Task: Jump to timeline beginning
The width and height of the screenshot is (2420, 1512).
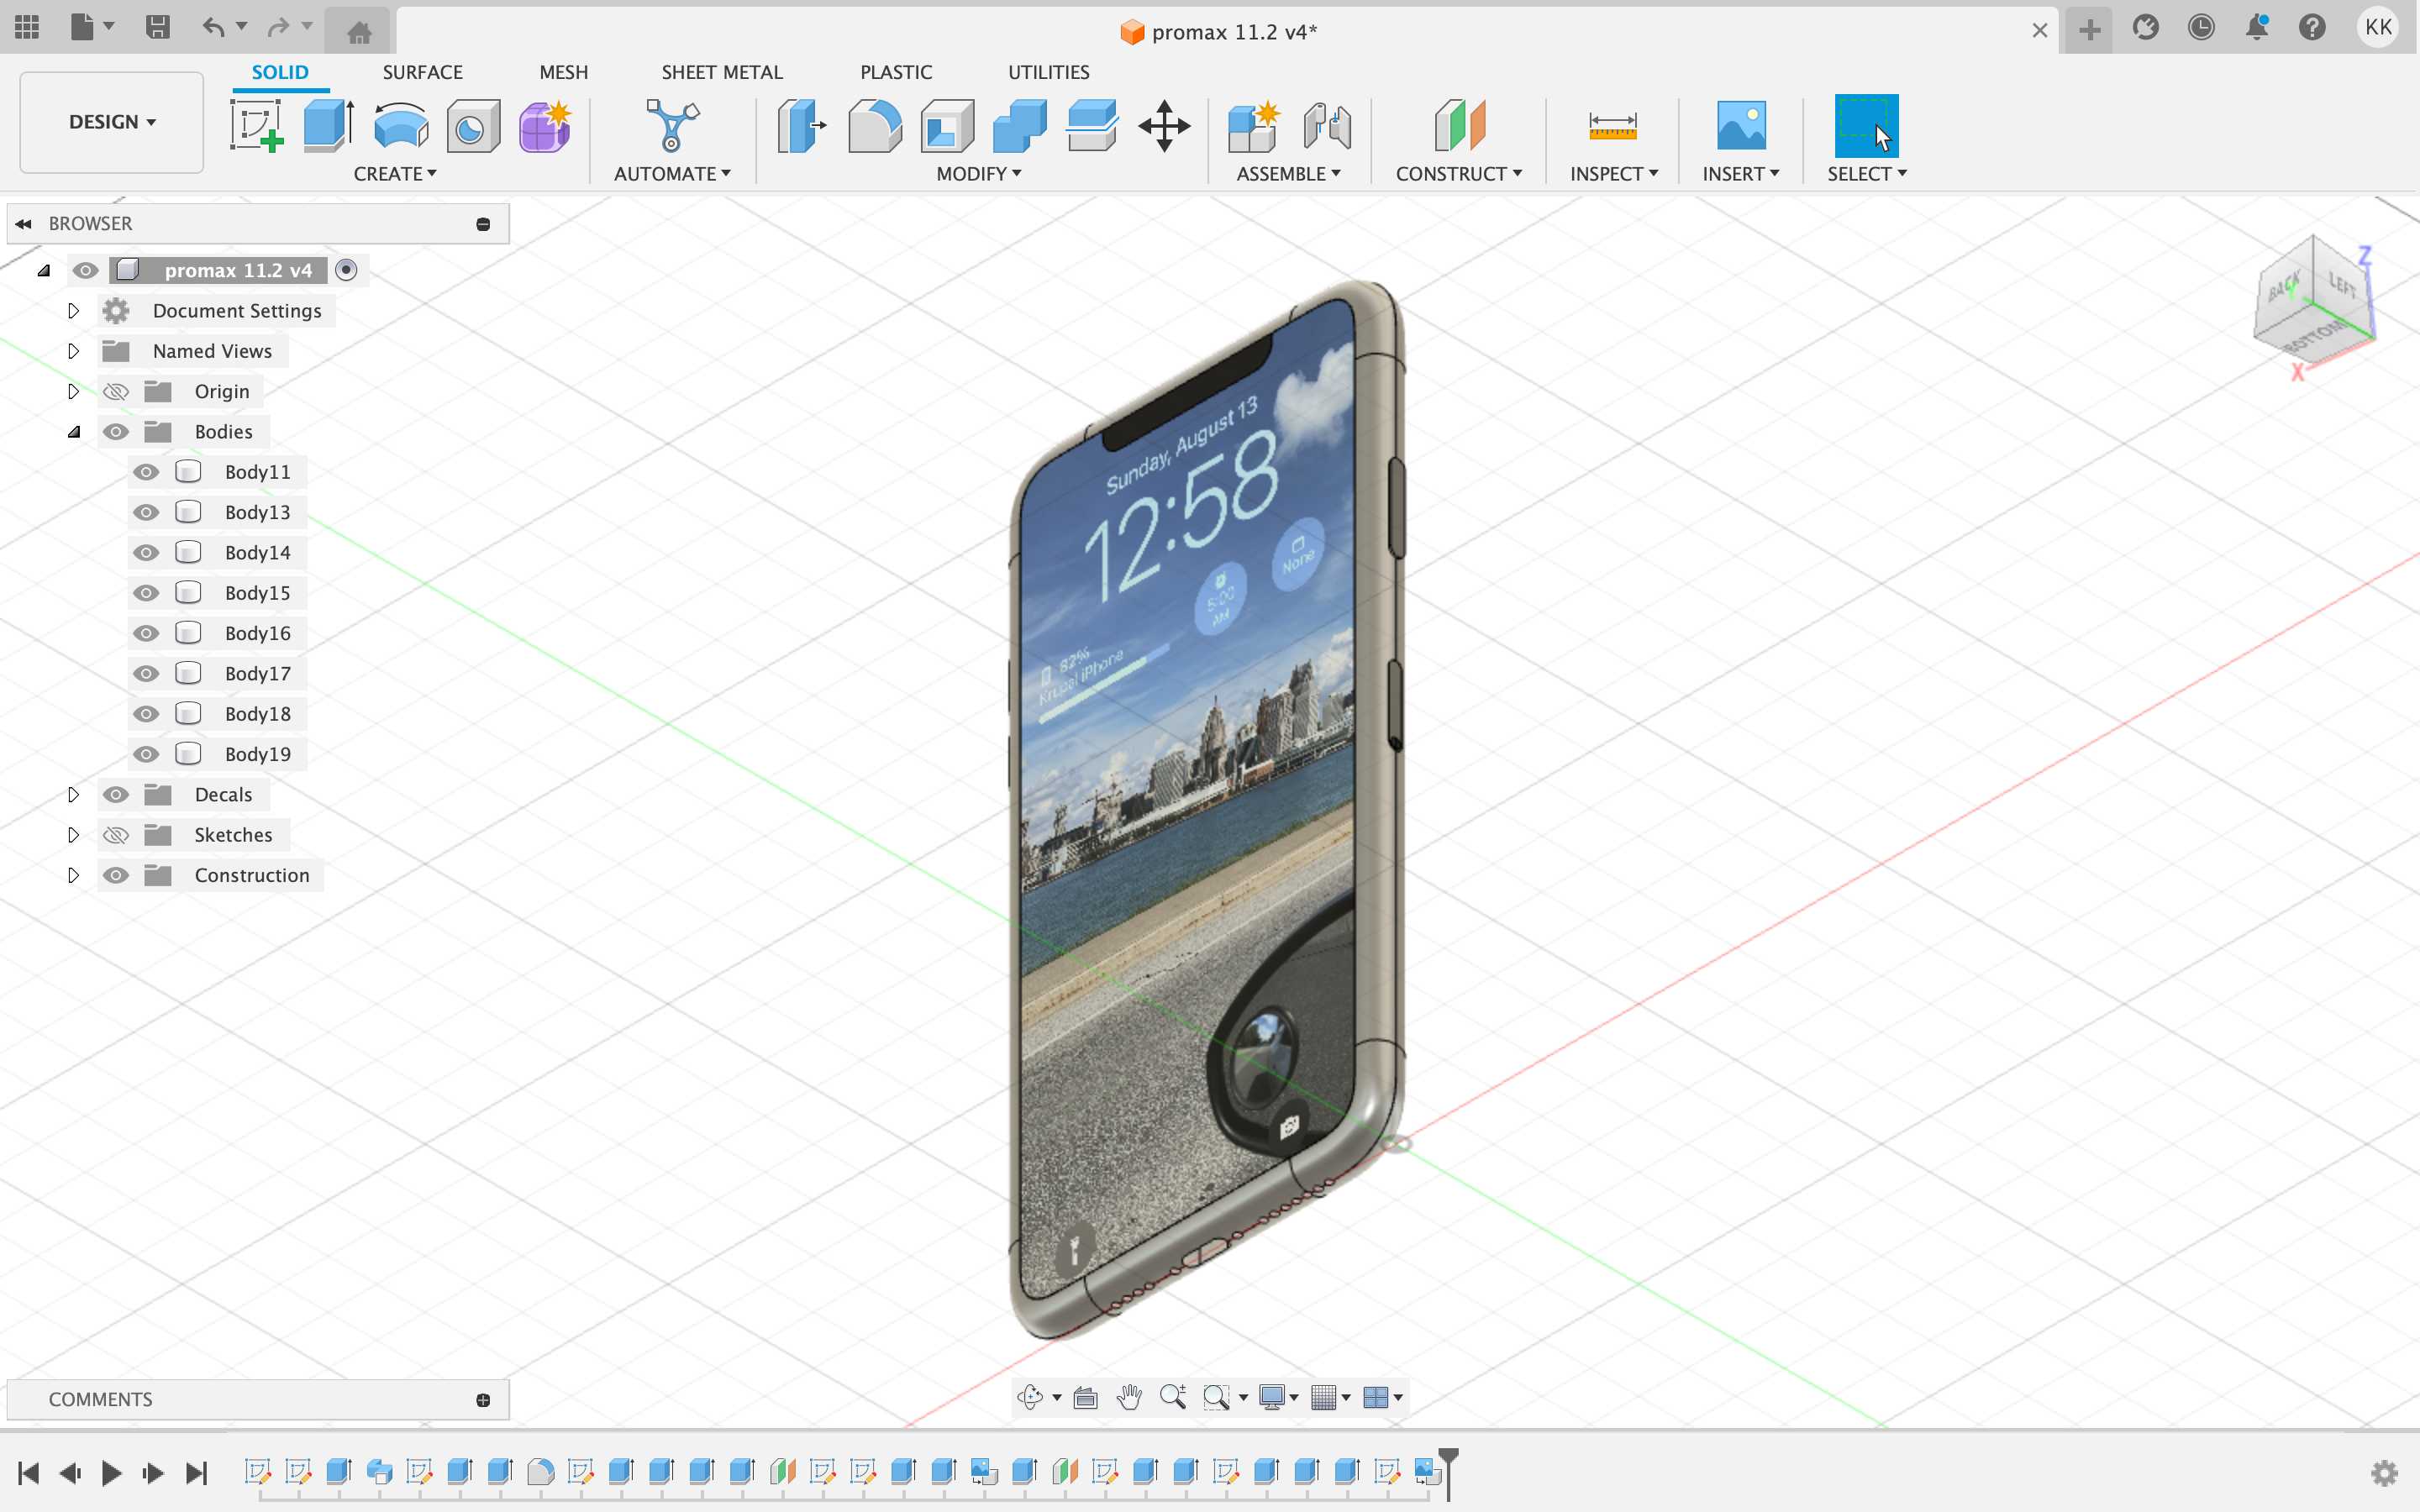Action: click(x=28, y=1473)
